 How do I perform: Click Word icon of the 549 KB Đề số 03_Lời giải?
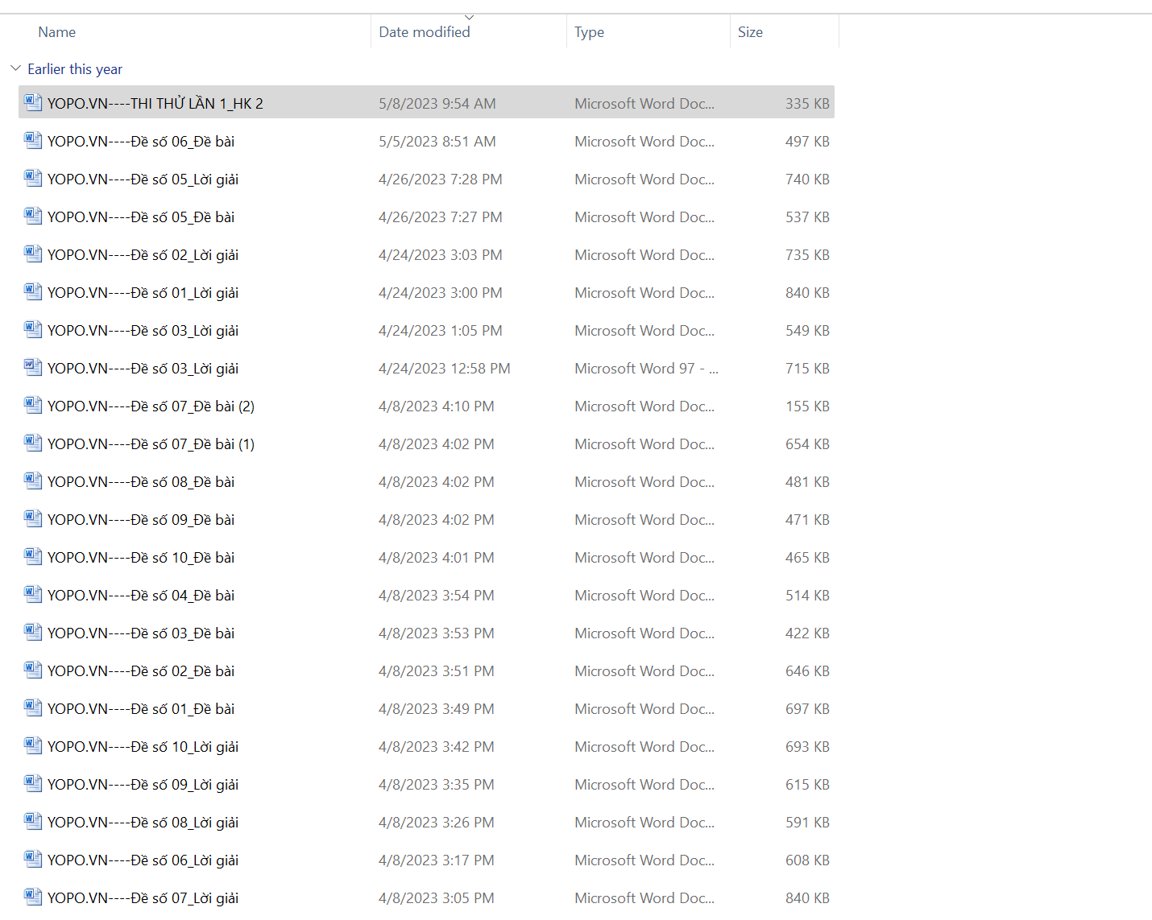click(33, 329)
